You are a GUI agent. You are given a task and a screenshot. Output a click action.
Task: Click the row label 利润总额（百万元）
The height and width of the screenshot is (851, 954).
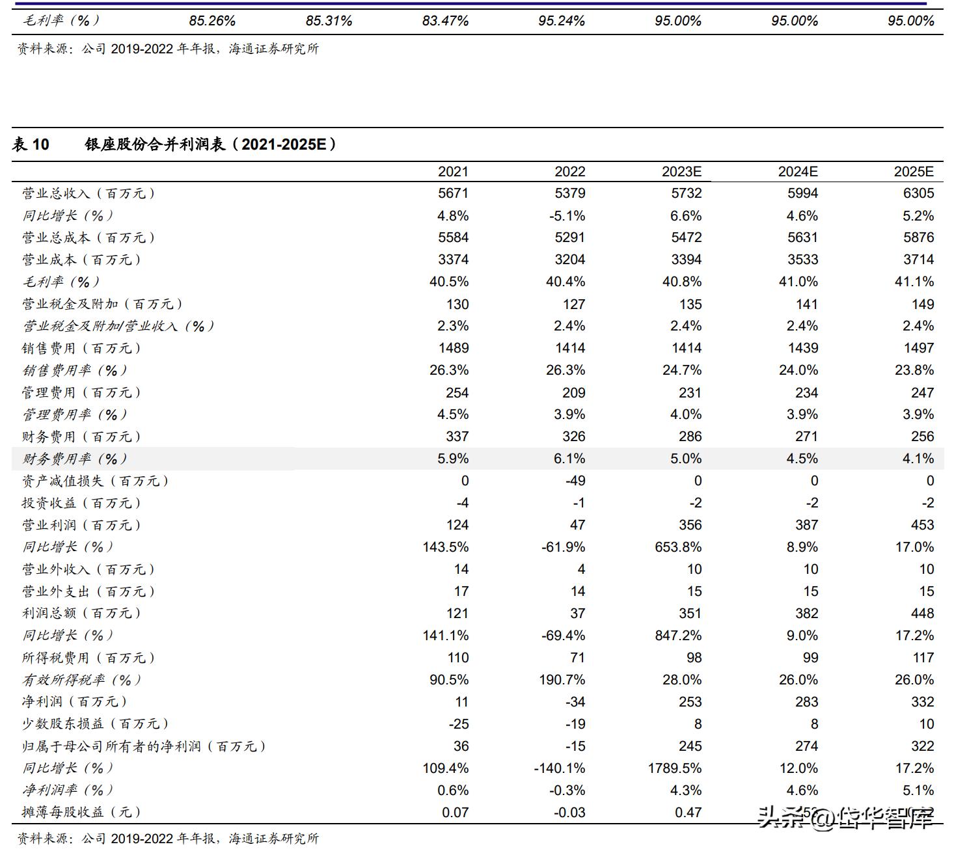pyautogui.click(x=82, y=613)
